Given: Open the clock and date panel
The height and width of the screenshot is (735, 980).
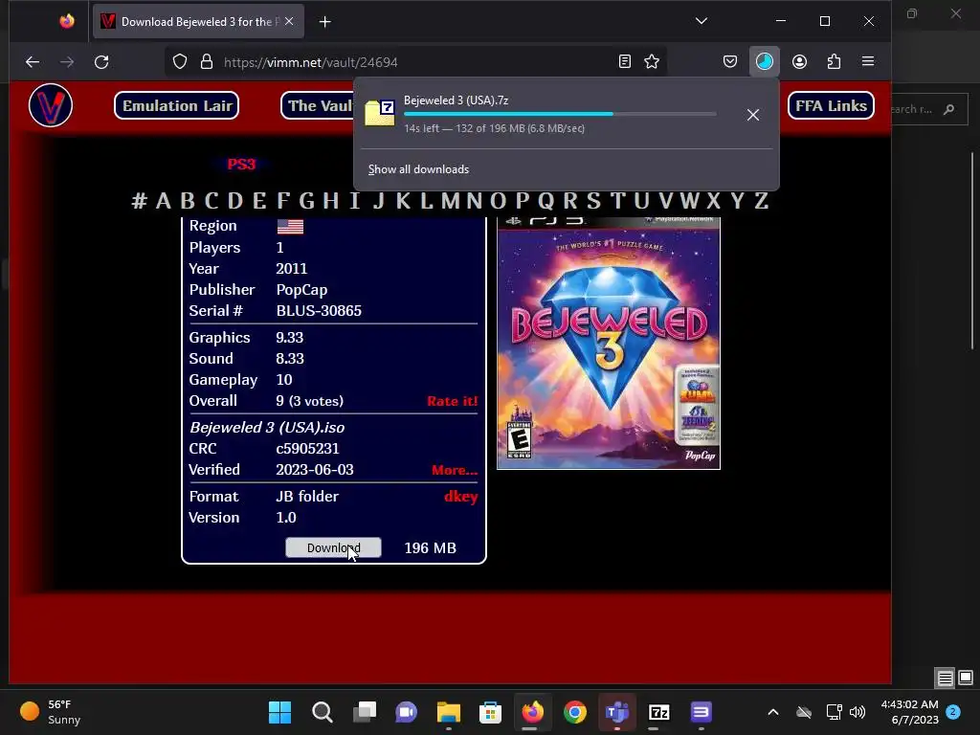Looking at the screenshot, I should 910,712.
